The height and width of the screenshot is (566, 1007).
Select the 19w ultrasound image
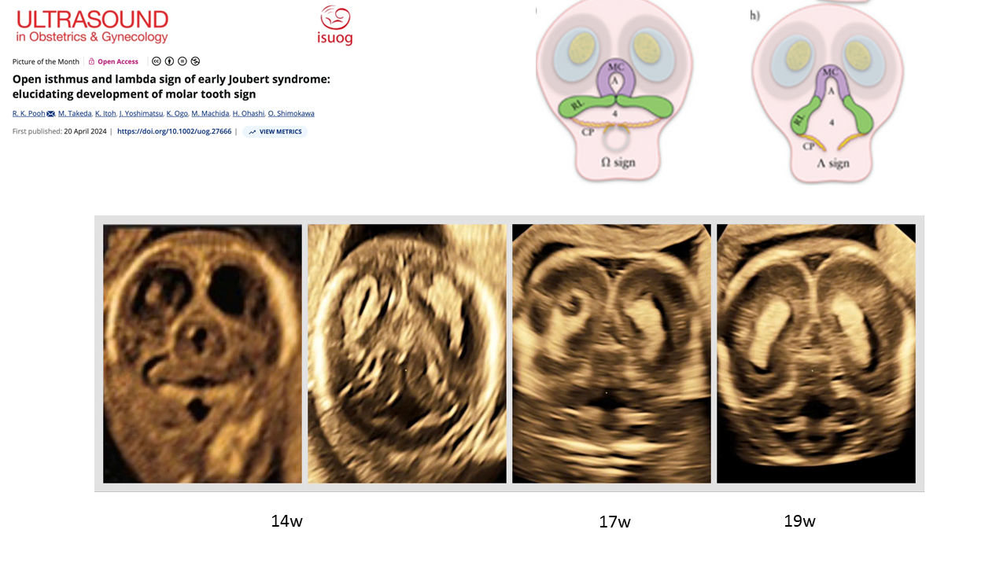816,354
